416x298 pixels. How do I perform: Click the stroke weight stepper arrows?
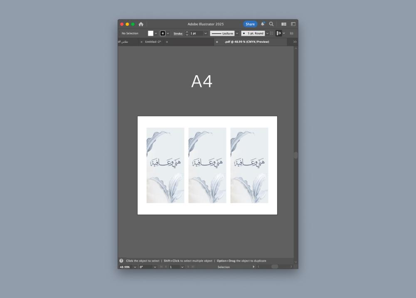(x=187, y=33)
